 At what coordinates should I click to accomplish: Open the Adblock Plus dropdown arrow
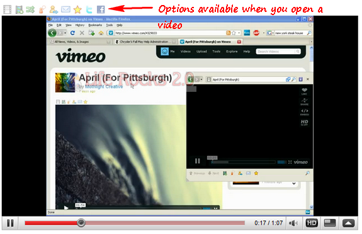(264, 33)
